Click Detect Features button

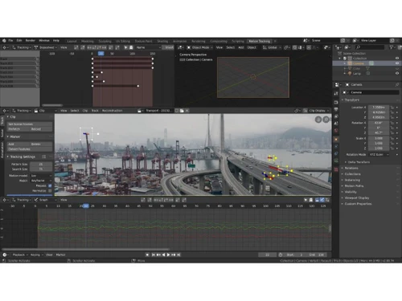[x=30, y=149]
